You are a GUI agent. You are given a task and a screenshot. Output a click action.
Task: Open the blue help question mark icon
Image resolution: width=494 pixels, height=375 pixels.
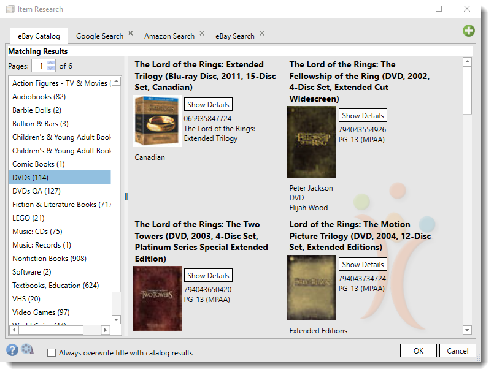point(12,350)
